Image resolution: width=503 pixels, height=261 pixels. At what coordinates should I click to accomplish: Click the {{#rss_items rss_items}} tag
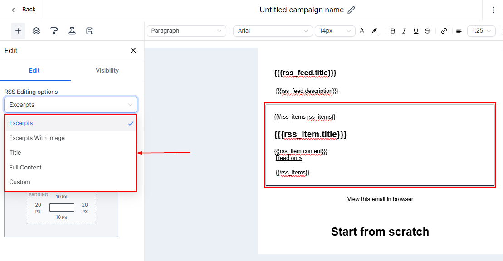click(x=305, y=117)
